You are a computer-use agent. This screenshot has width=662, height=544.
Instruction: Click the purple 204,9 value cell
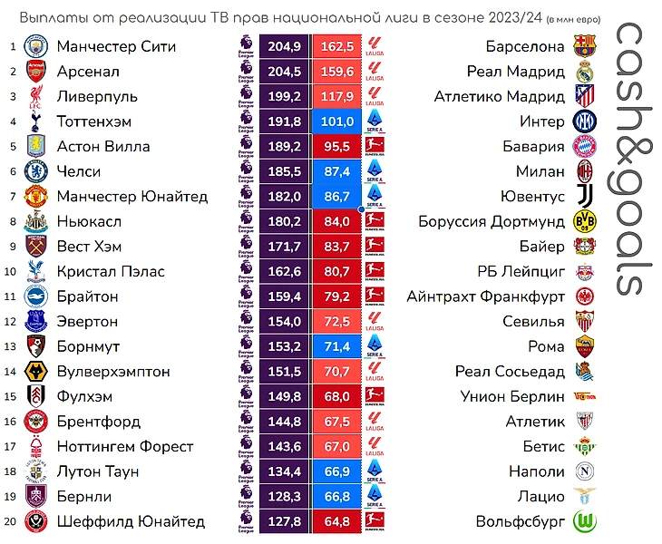tap(284, 46)
